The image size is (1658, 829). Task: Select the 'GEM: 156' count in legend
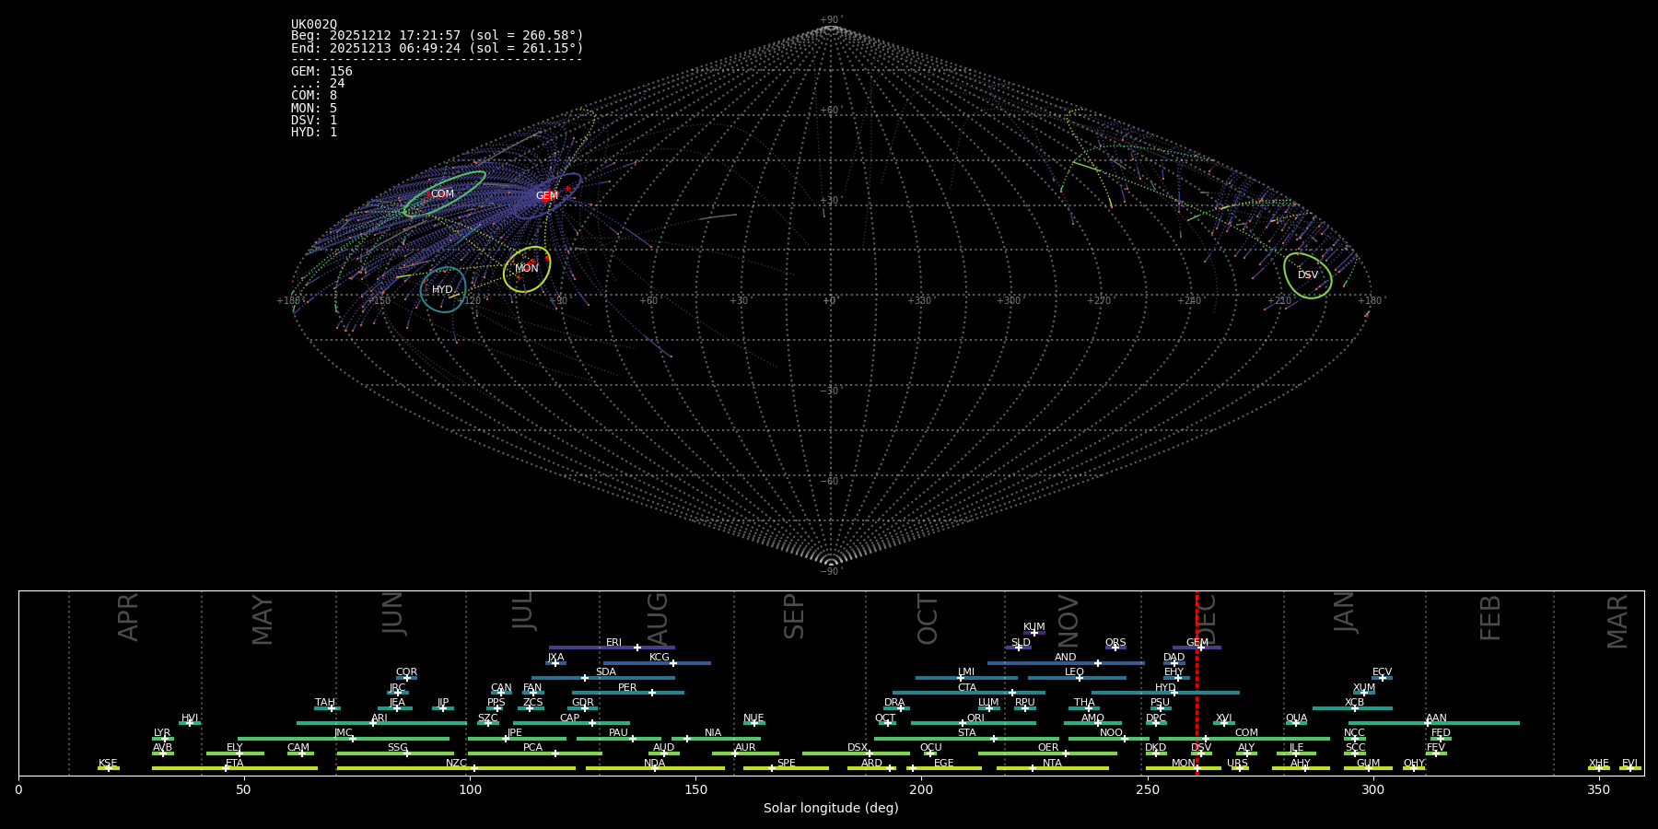point(321,72)
